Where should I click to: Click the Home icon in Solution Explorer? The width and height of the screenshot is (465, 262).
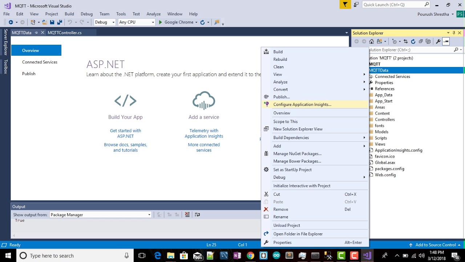(372, 41)
